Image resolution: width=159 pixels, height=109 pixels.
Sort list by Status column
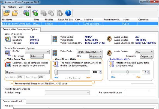130,20
